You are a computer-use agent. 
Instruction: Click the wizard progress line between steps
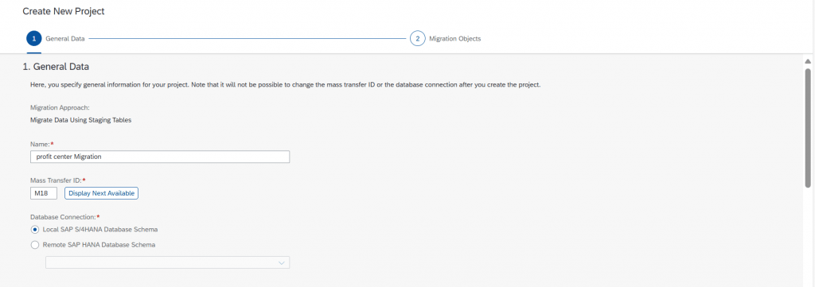point(247,38)
